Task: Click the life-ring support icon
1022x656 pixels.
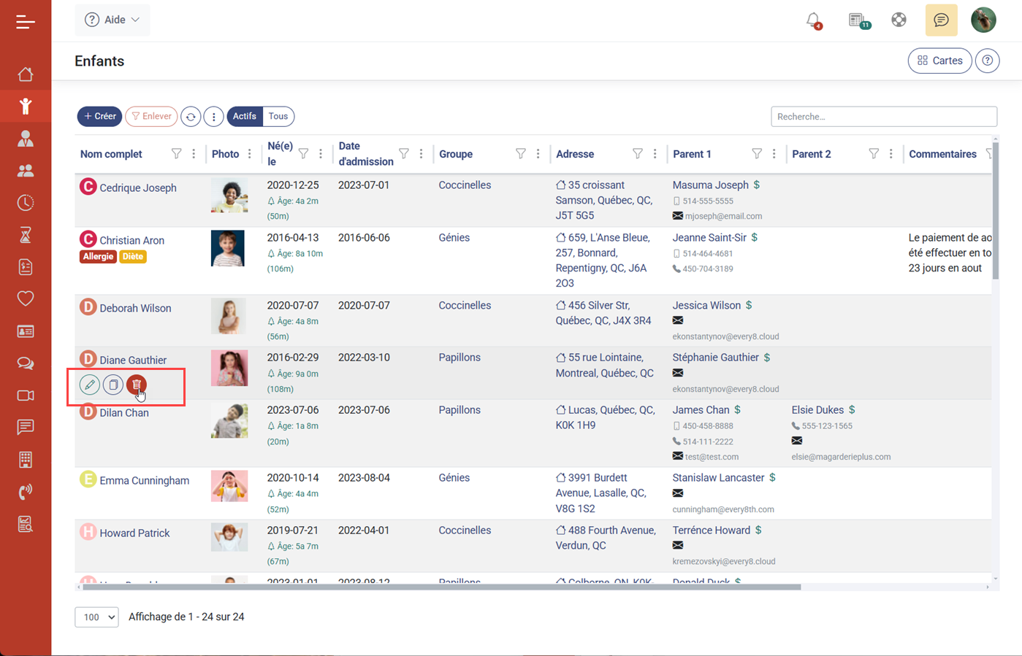Action: coord(899,20)
